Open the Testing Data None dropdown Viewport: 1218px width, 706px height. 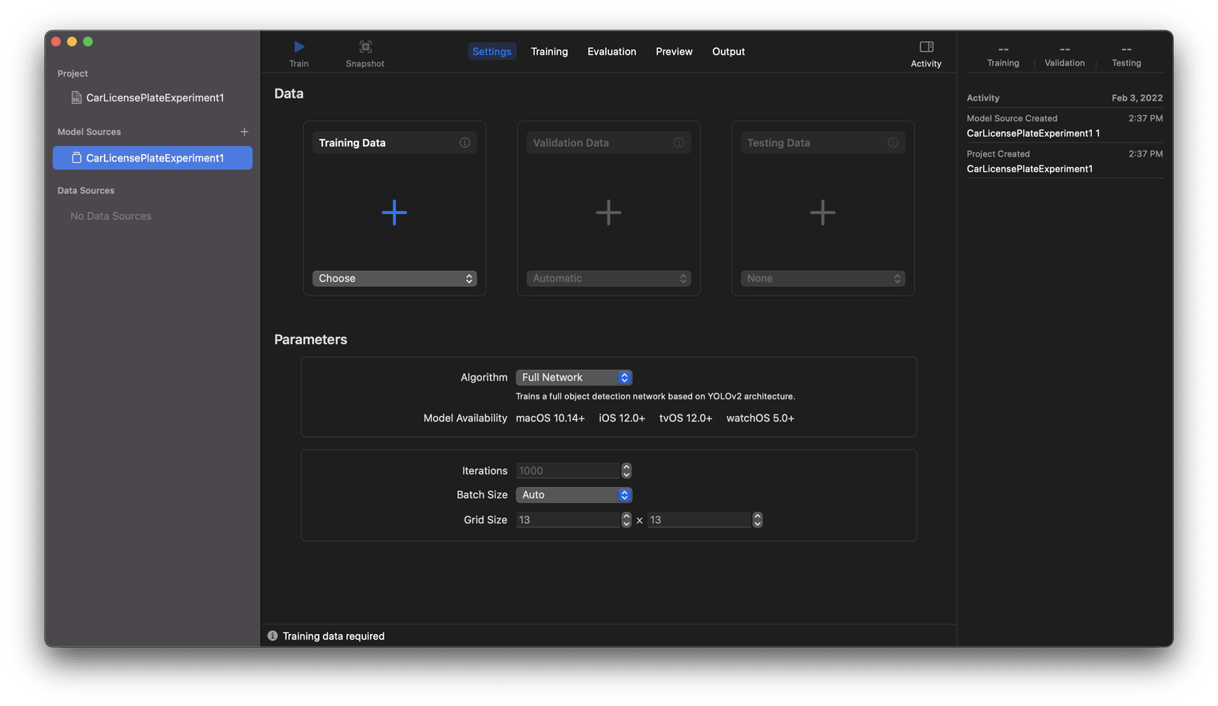pos(822,278)
